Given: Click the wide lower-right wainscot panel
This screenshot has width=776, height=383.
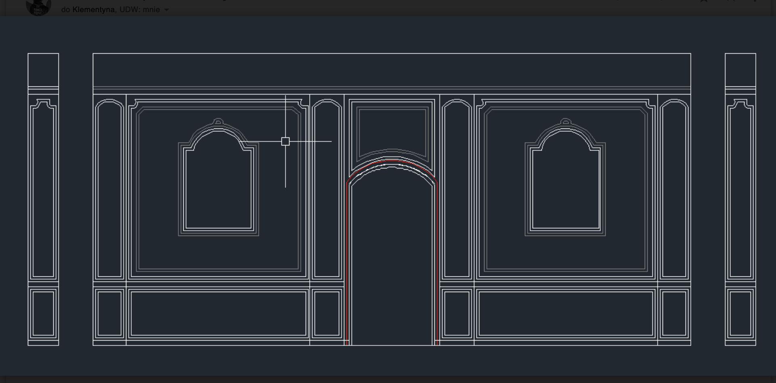Looking at the screenshot, I should (565, 314).
